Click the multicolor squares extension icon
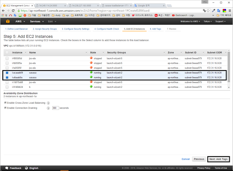The height and width of the screenshot is (171, 233). [224, 11]
